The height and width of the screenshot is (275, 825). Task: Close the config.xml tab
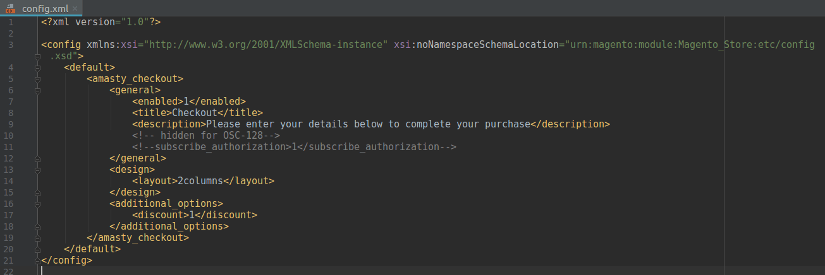pos(74,9)
